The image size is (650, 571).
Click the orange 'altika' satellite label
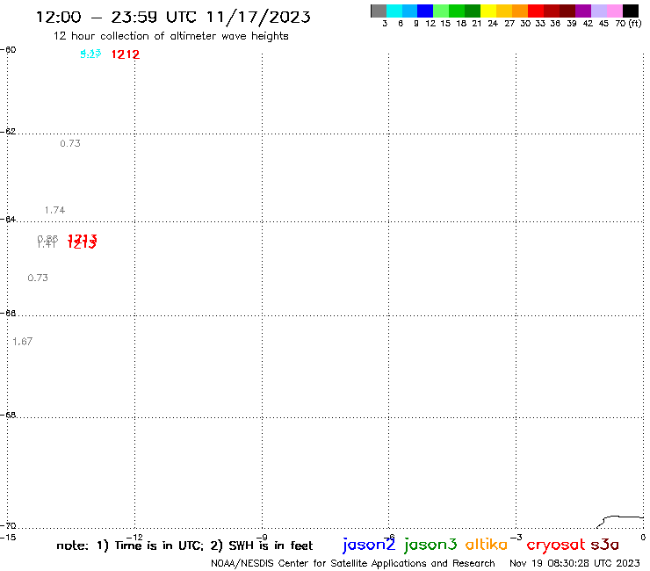coord(487,544)
